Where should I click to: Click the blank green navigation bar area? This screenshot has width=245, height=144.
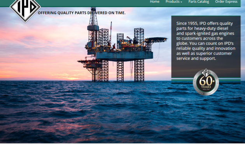pos(94,3)
